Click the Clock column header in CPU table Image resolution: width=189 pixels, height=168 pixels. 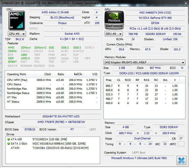44,74
